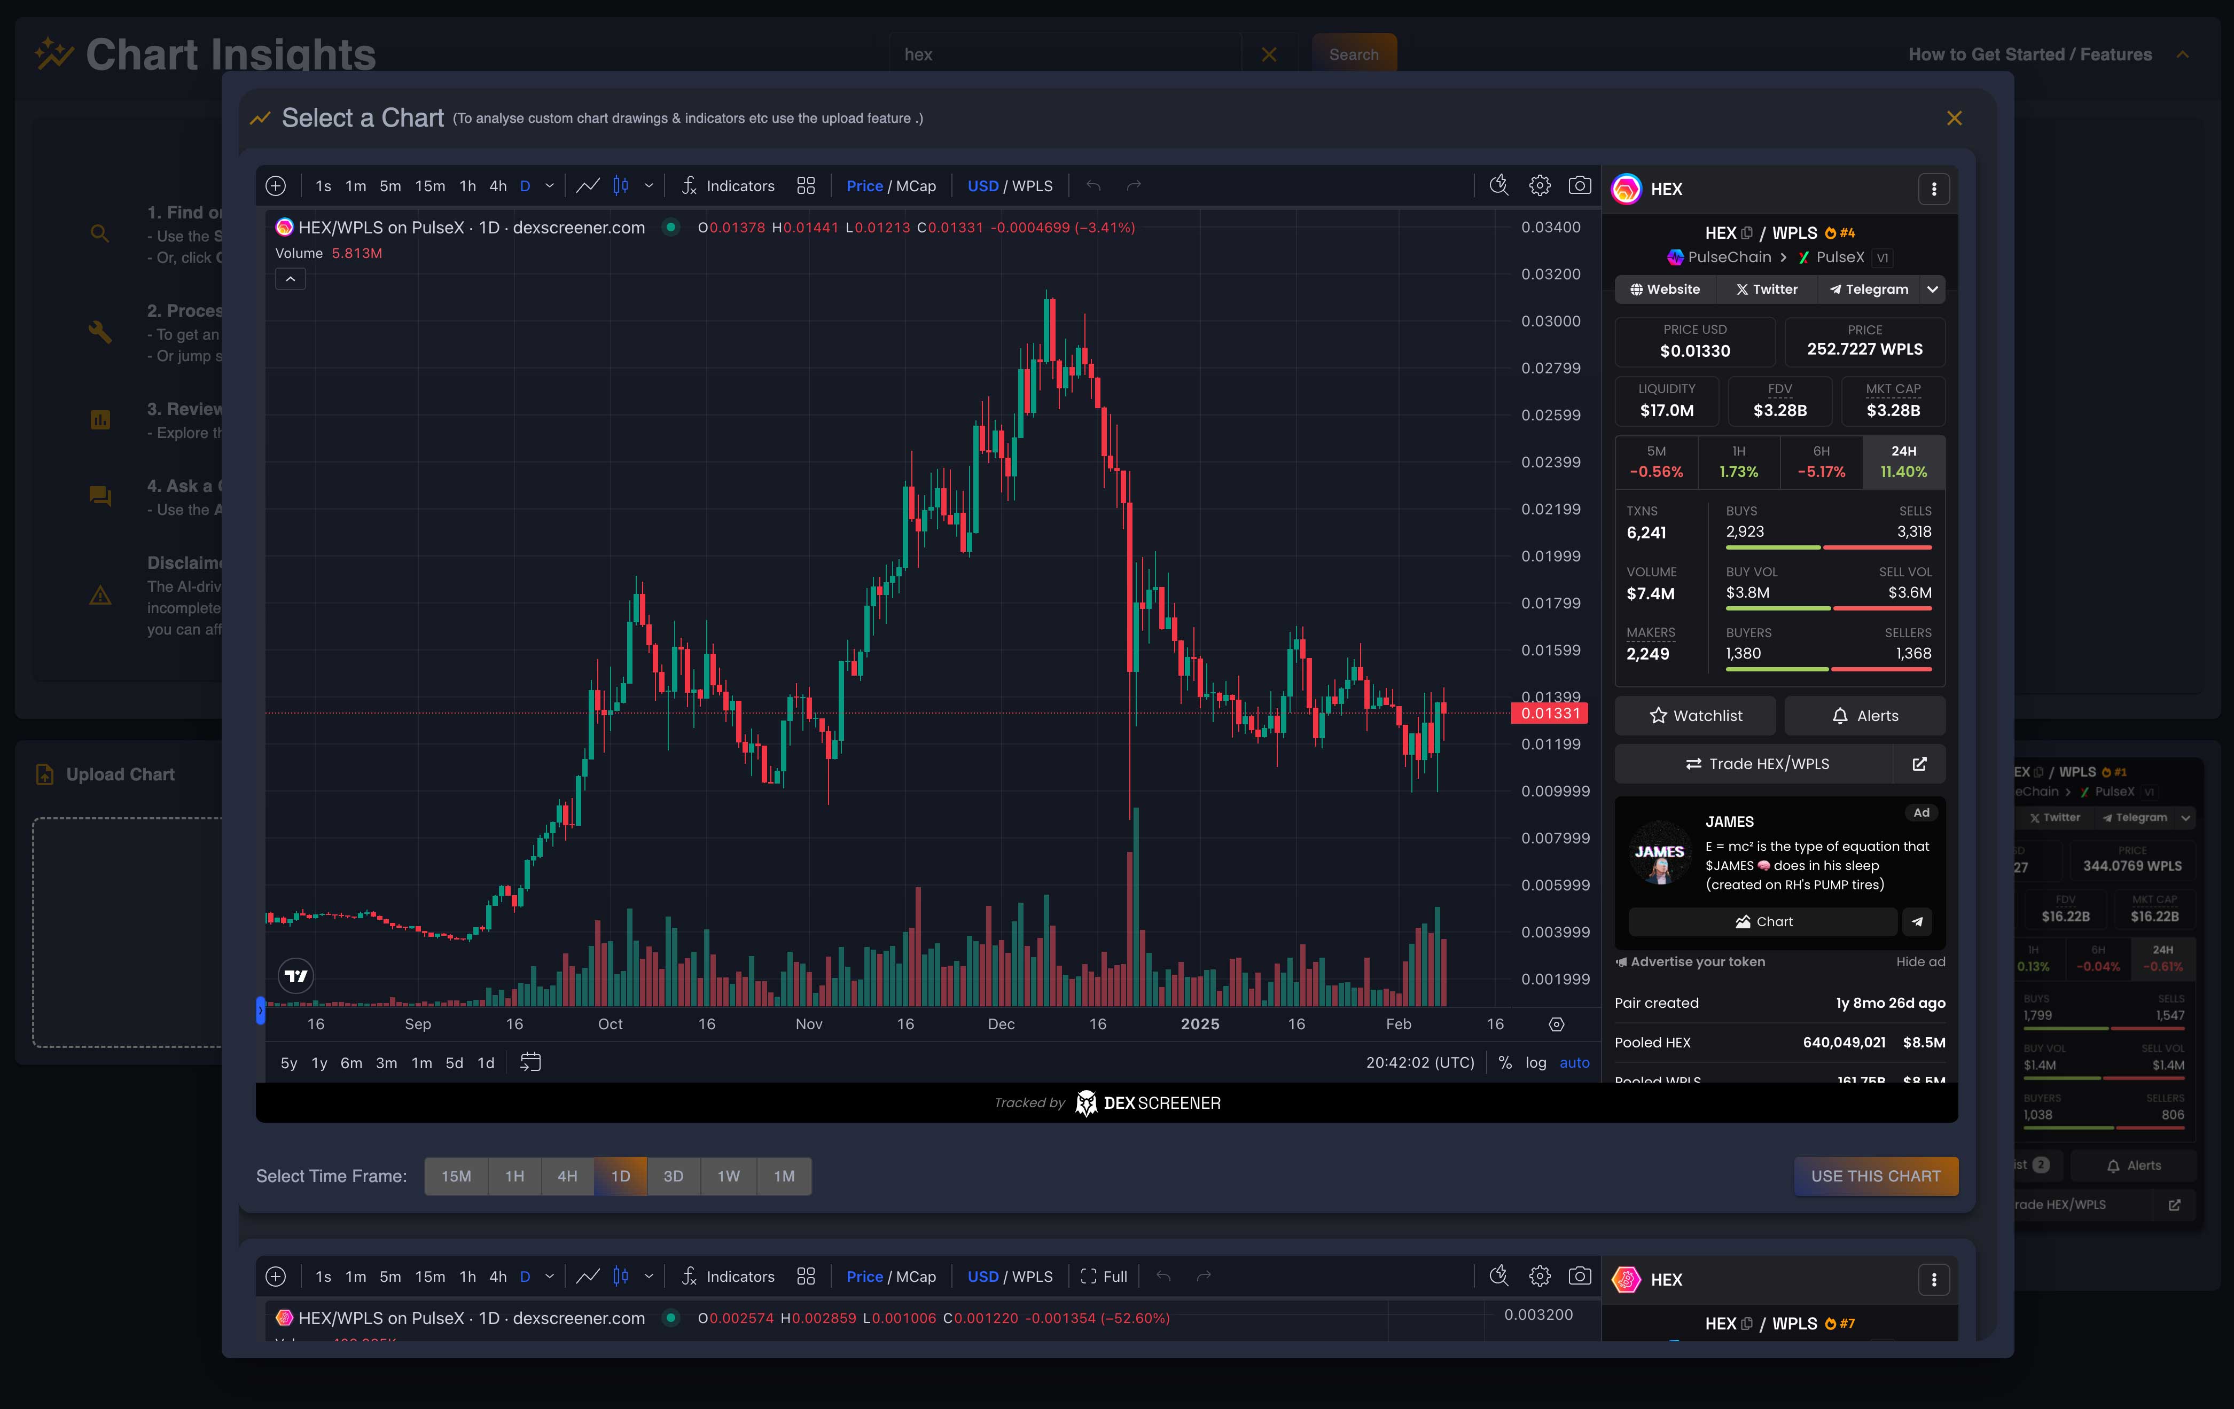Expand the social links chevron beside Telegram
This screenshot has height=1409, width=2234.
pos(1933,289)
